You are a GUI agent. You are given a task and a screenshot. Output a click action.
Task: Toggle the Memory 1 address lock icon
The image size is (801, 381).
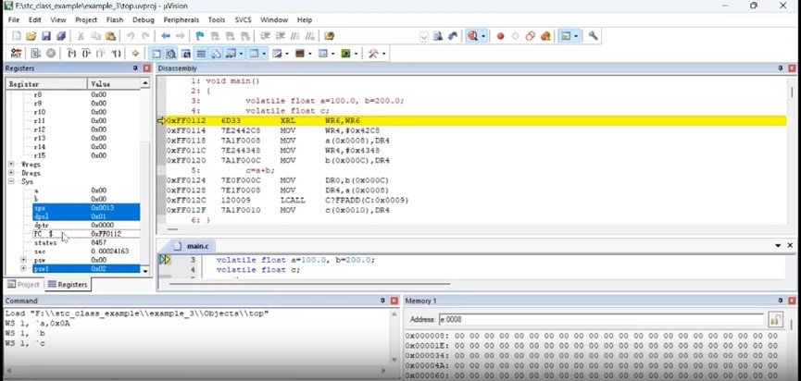[x=775, y=319]
